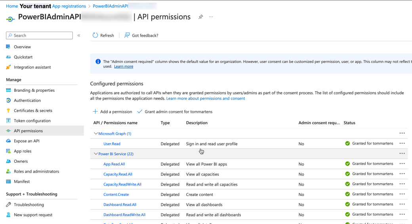Navigate to App registrations in the breadcrumb
Screen dimensions: 412x224
tap(69, 6)
